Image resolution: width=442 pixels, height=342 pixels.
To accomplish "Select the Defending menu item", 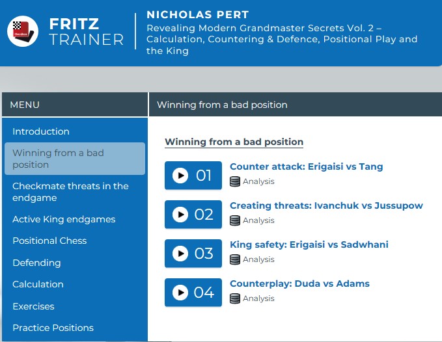I will point(36,263).
